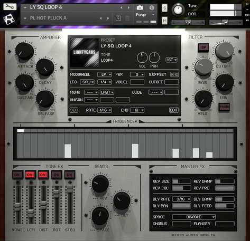The width and height of the screenshot is (250, 241).
Task: Open the PL HOT PLUCK A snapshot menu
Action: tap(25, 18)
